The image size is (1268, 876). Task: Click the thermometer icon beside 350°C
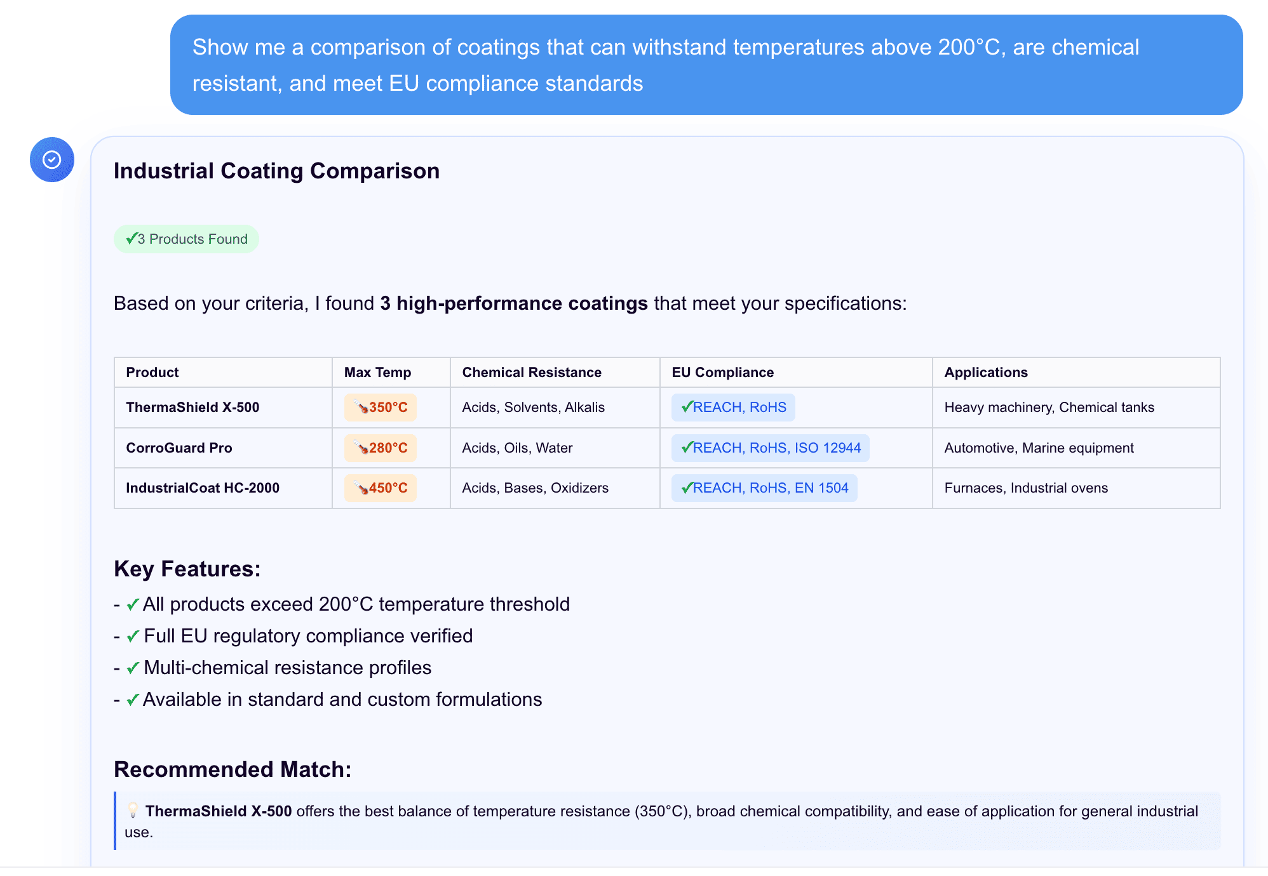point(361,408)
